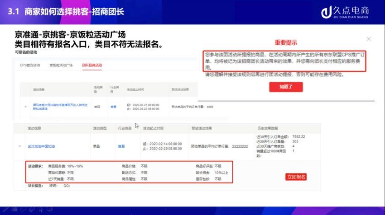385x215 pixels.
Task: Select the arrow pointer tool in bottom toolbar
Action: 41,210
